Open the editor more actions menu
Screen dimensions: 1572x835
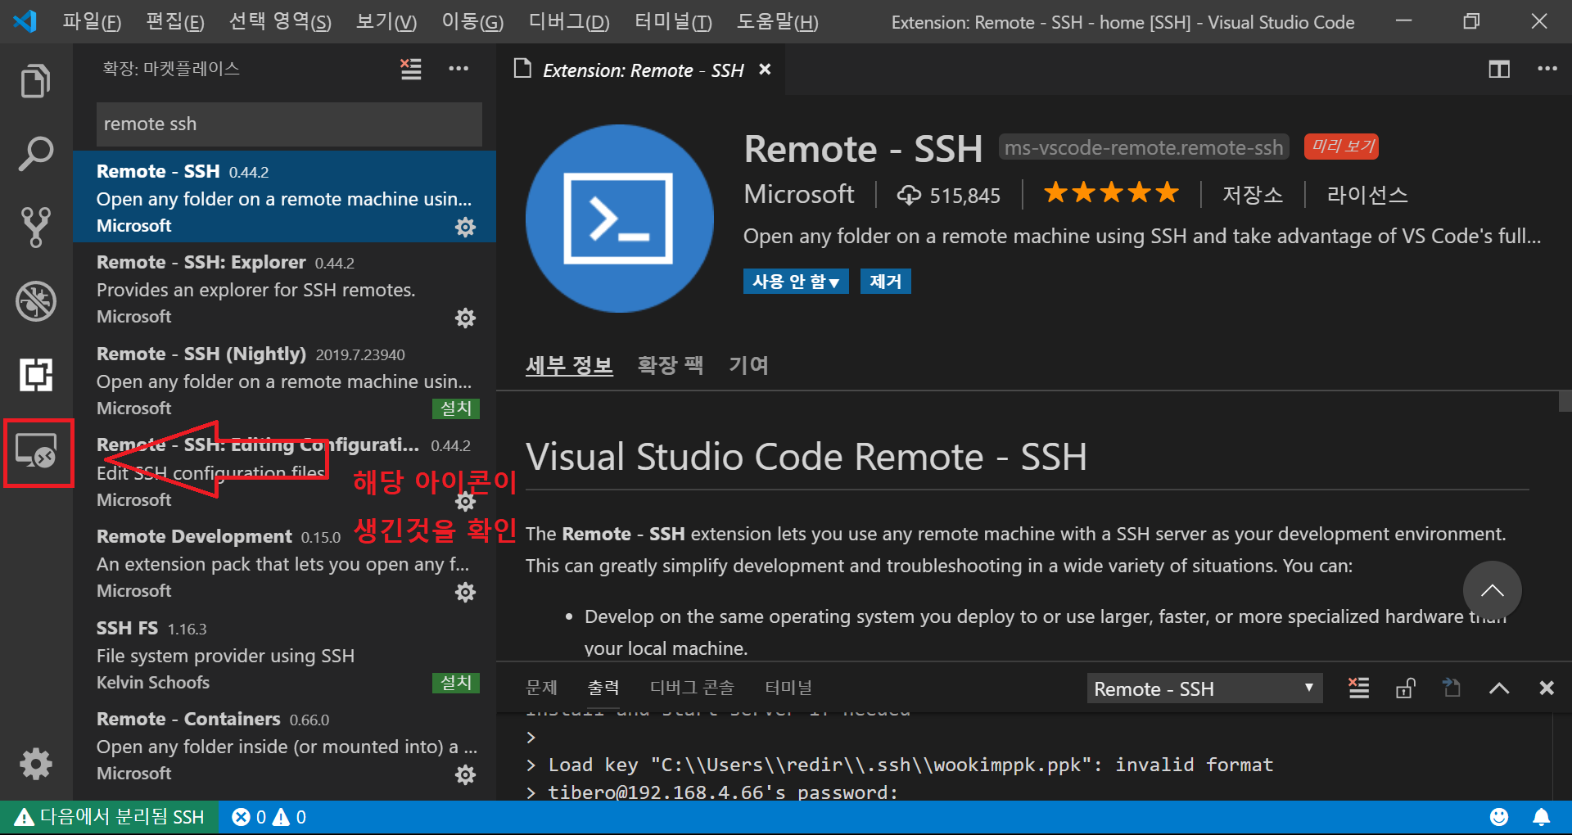[x=1547, y=69]
